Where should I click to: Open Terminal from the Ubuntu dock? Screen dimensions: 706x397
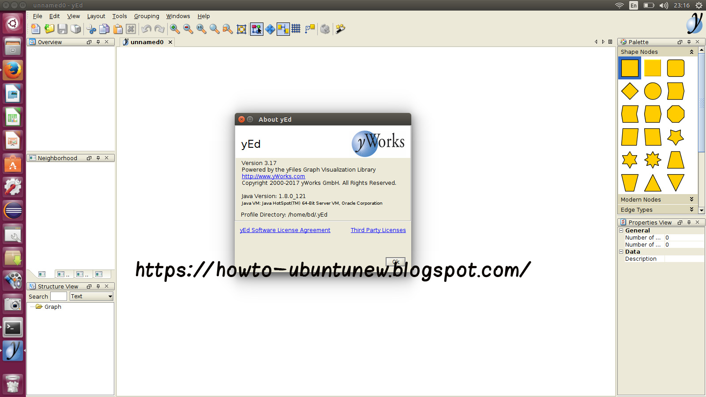13,328
